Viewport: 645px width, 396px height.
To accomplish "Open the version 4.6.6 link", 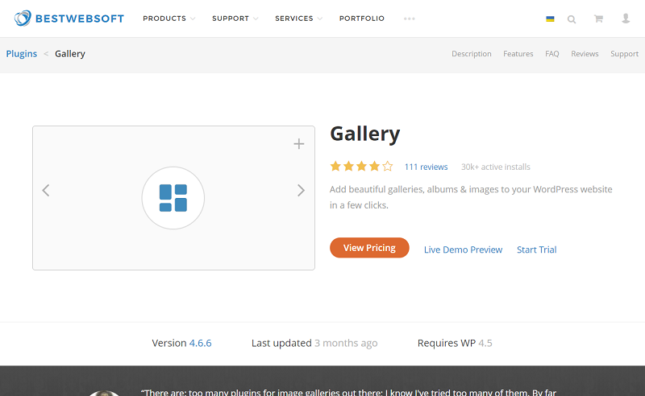I will tap(200, 343).
